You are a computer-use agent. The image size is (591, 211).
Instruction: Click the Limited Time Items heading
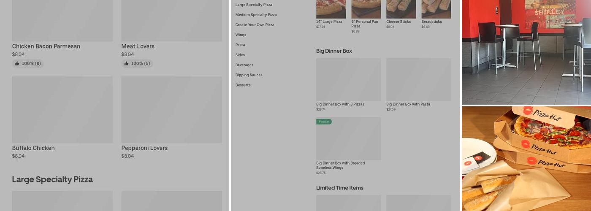click(x=340, y=188)
